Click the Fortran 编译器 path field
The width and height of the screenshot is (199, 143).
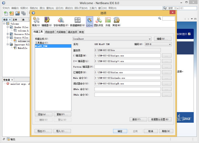pyautogui.click(x=127, y=67)
